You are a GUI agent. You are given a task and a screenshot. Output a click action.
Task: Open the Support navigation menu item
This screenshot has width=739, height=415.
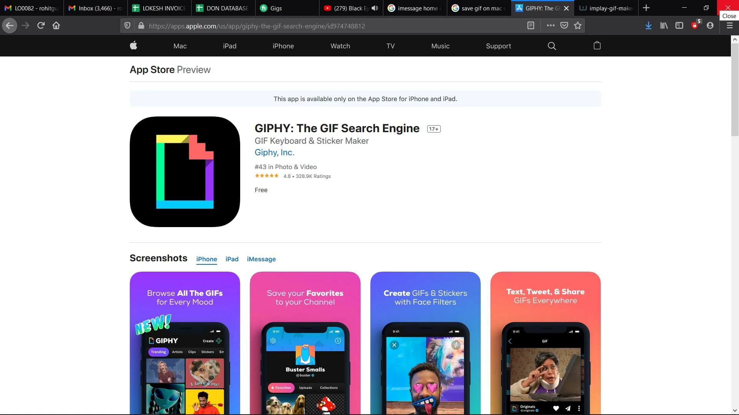(x=498, y=45)
